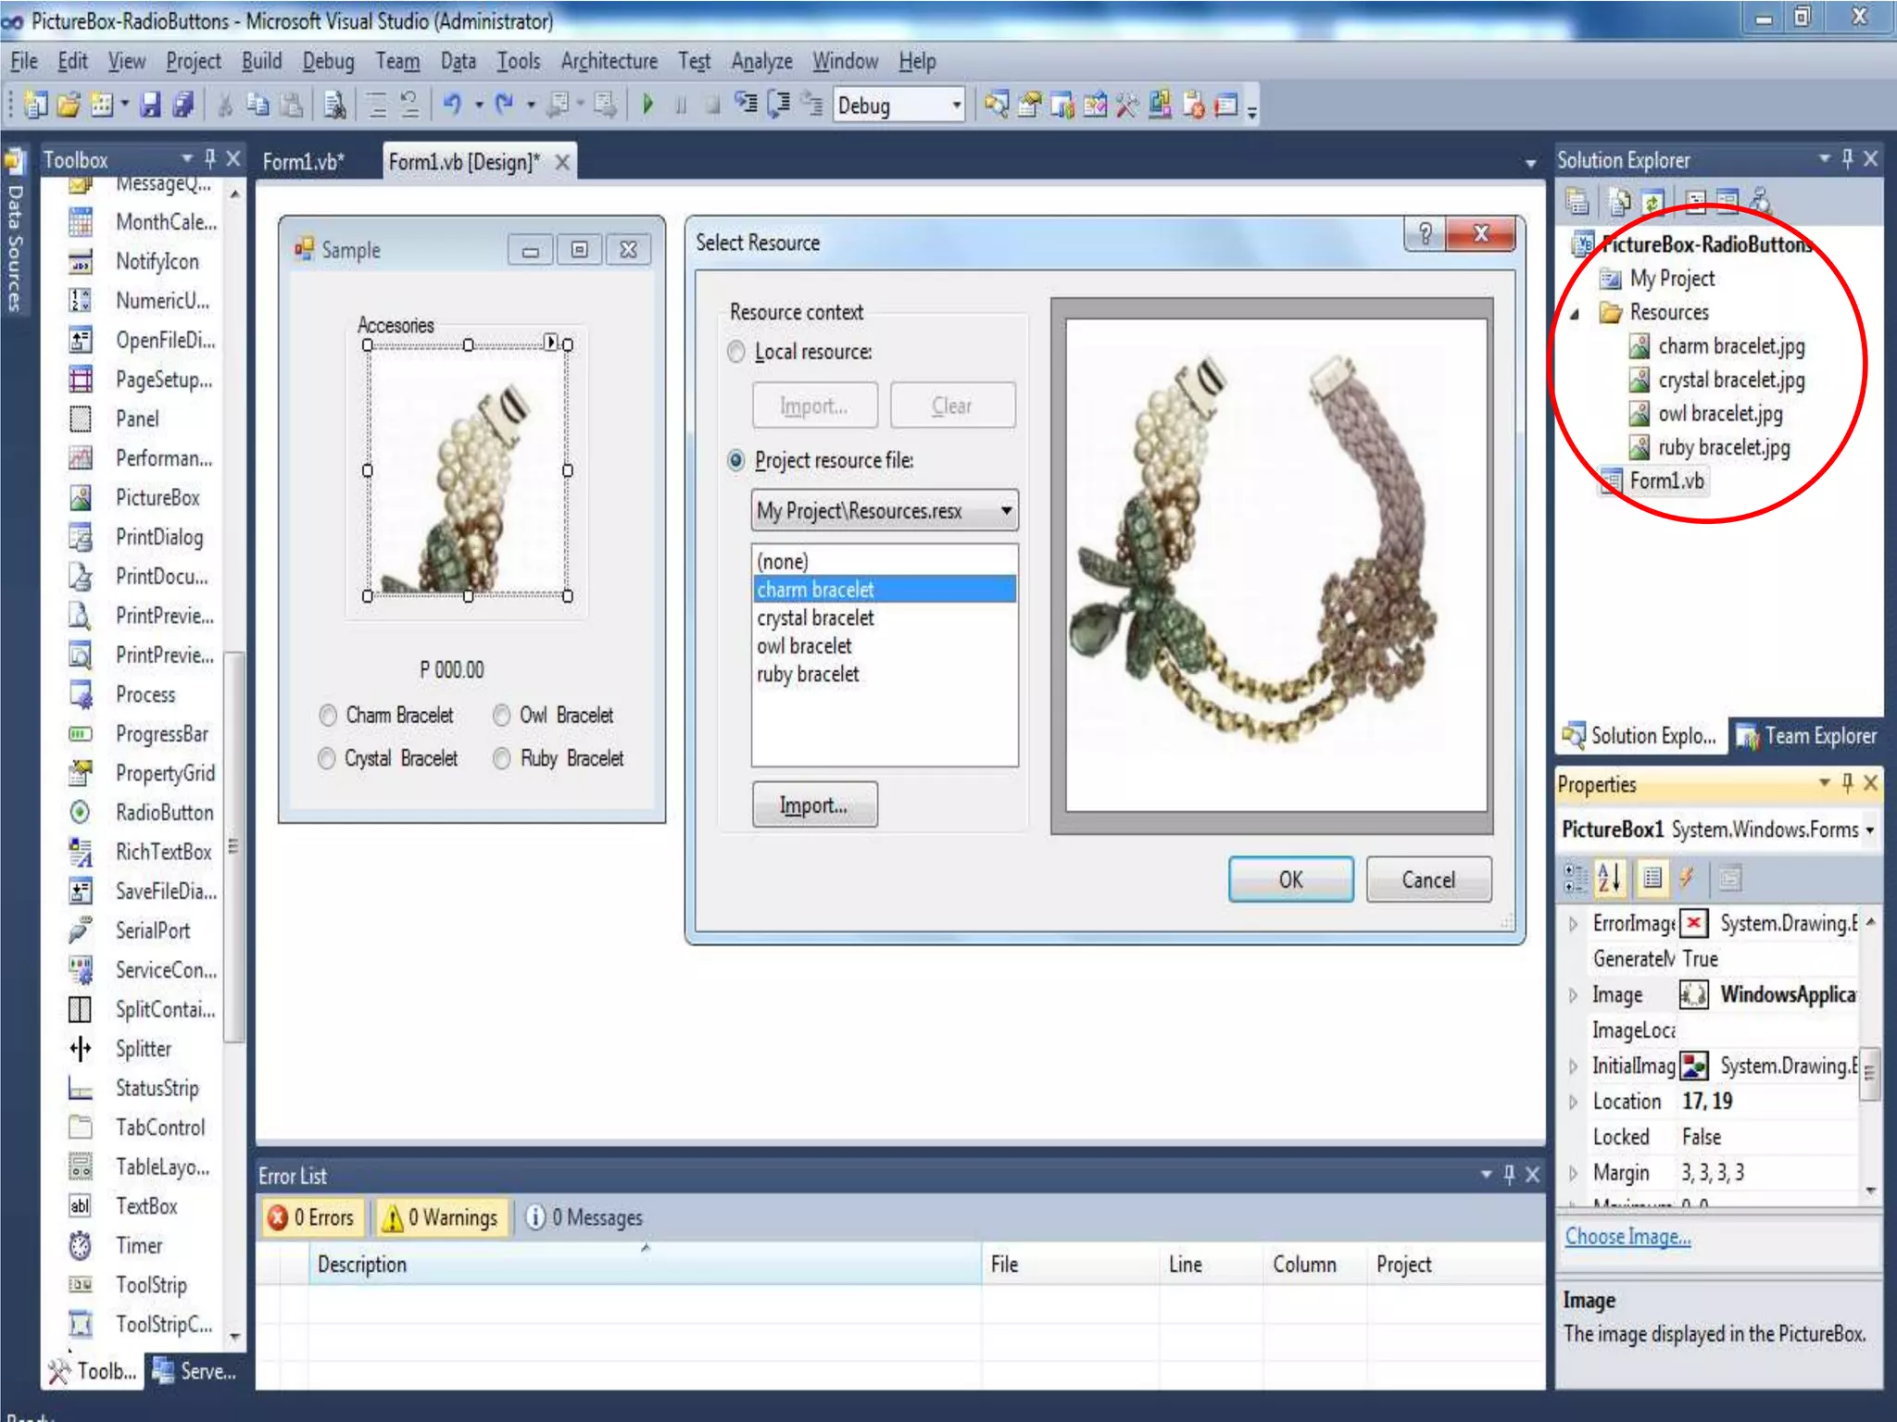Open the Build menu
This screenshot has height=1422, width=1897.
pos(261,61)
